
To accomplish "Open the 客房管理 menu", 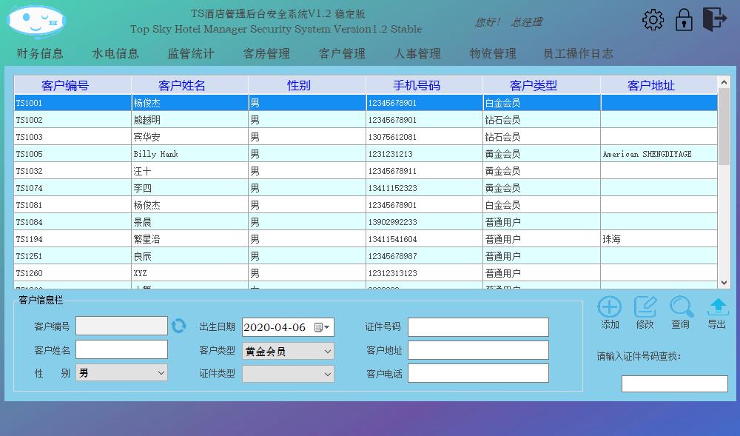I will (x=266, y=53).
